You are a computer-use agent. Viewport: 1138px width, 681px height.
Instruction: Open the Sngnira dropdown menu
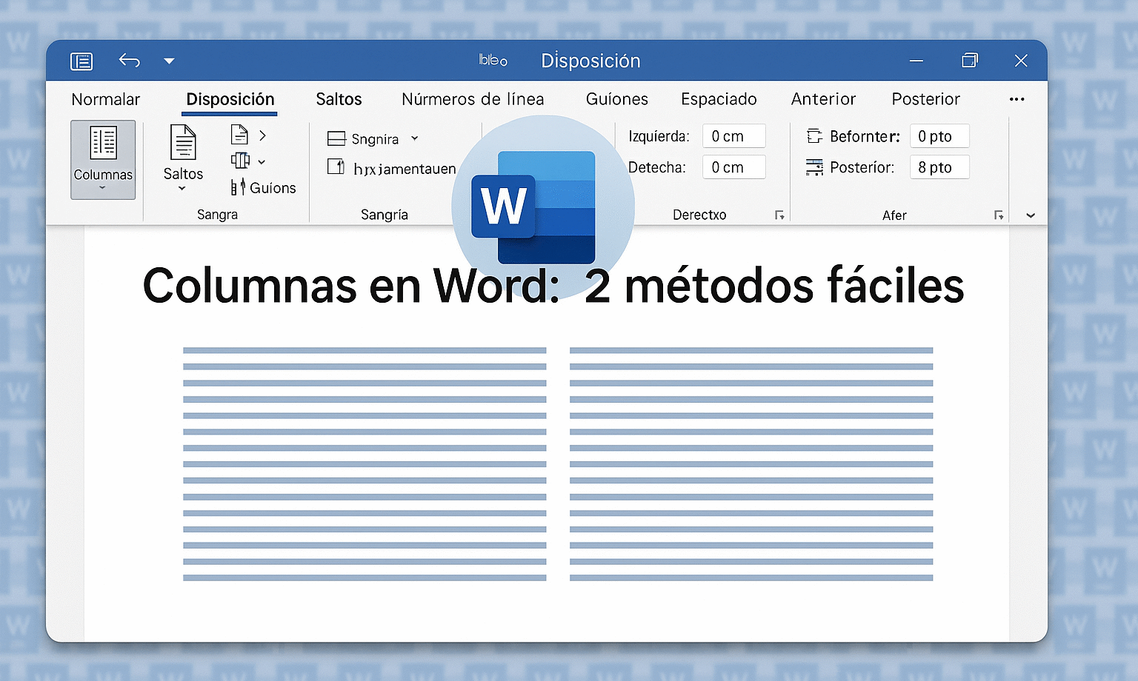pyautogui.click(x=415, y=138)
